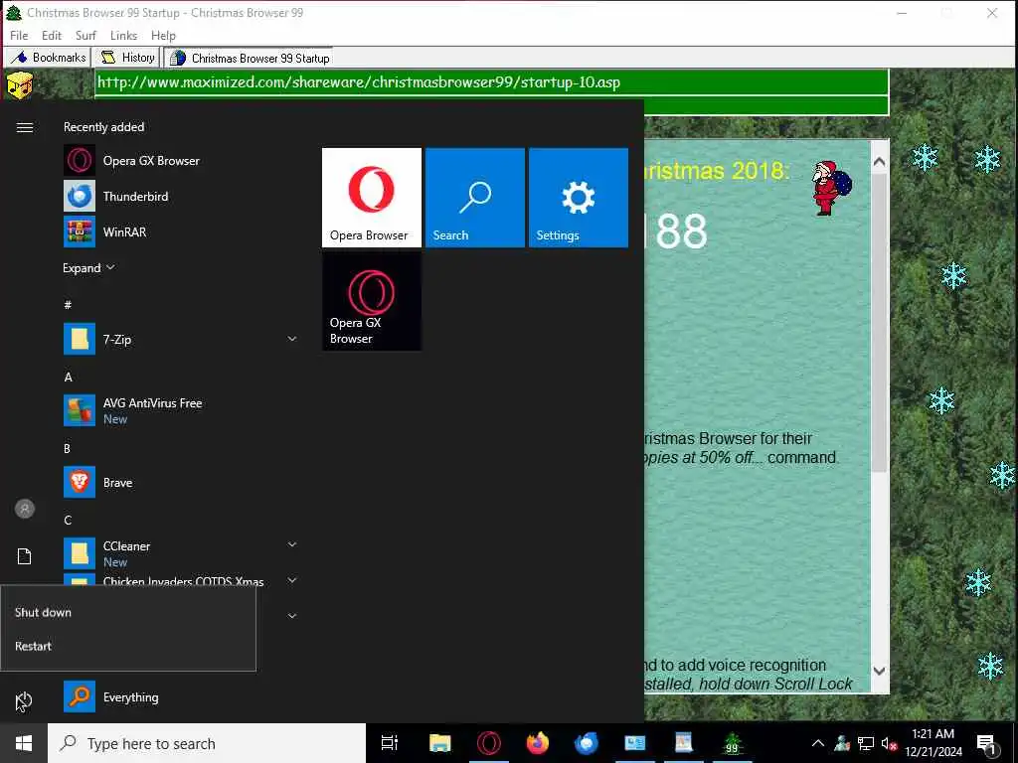Click the Santa Claus image on the page
This screenshot has height=763, width=1018.
pos(831,188)
